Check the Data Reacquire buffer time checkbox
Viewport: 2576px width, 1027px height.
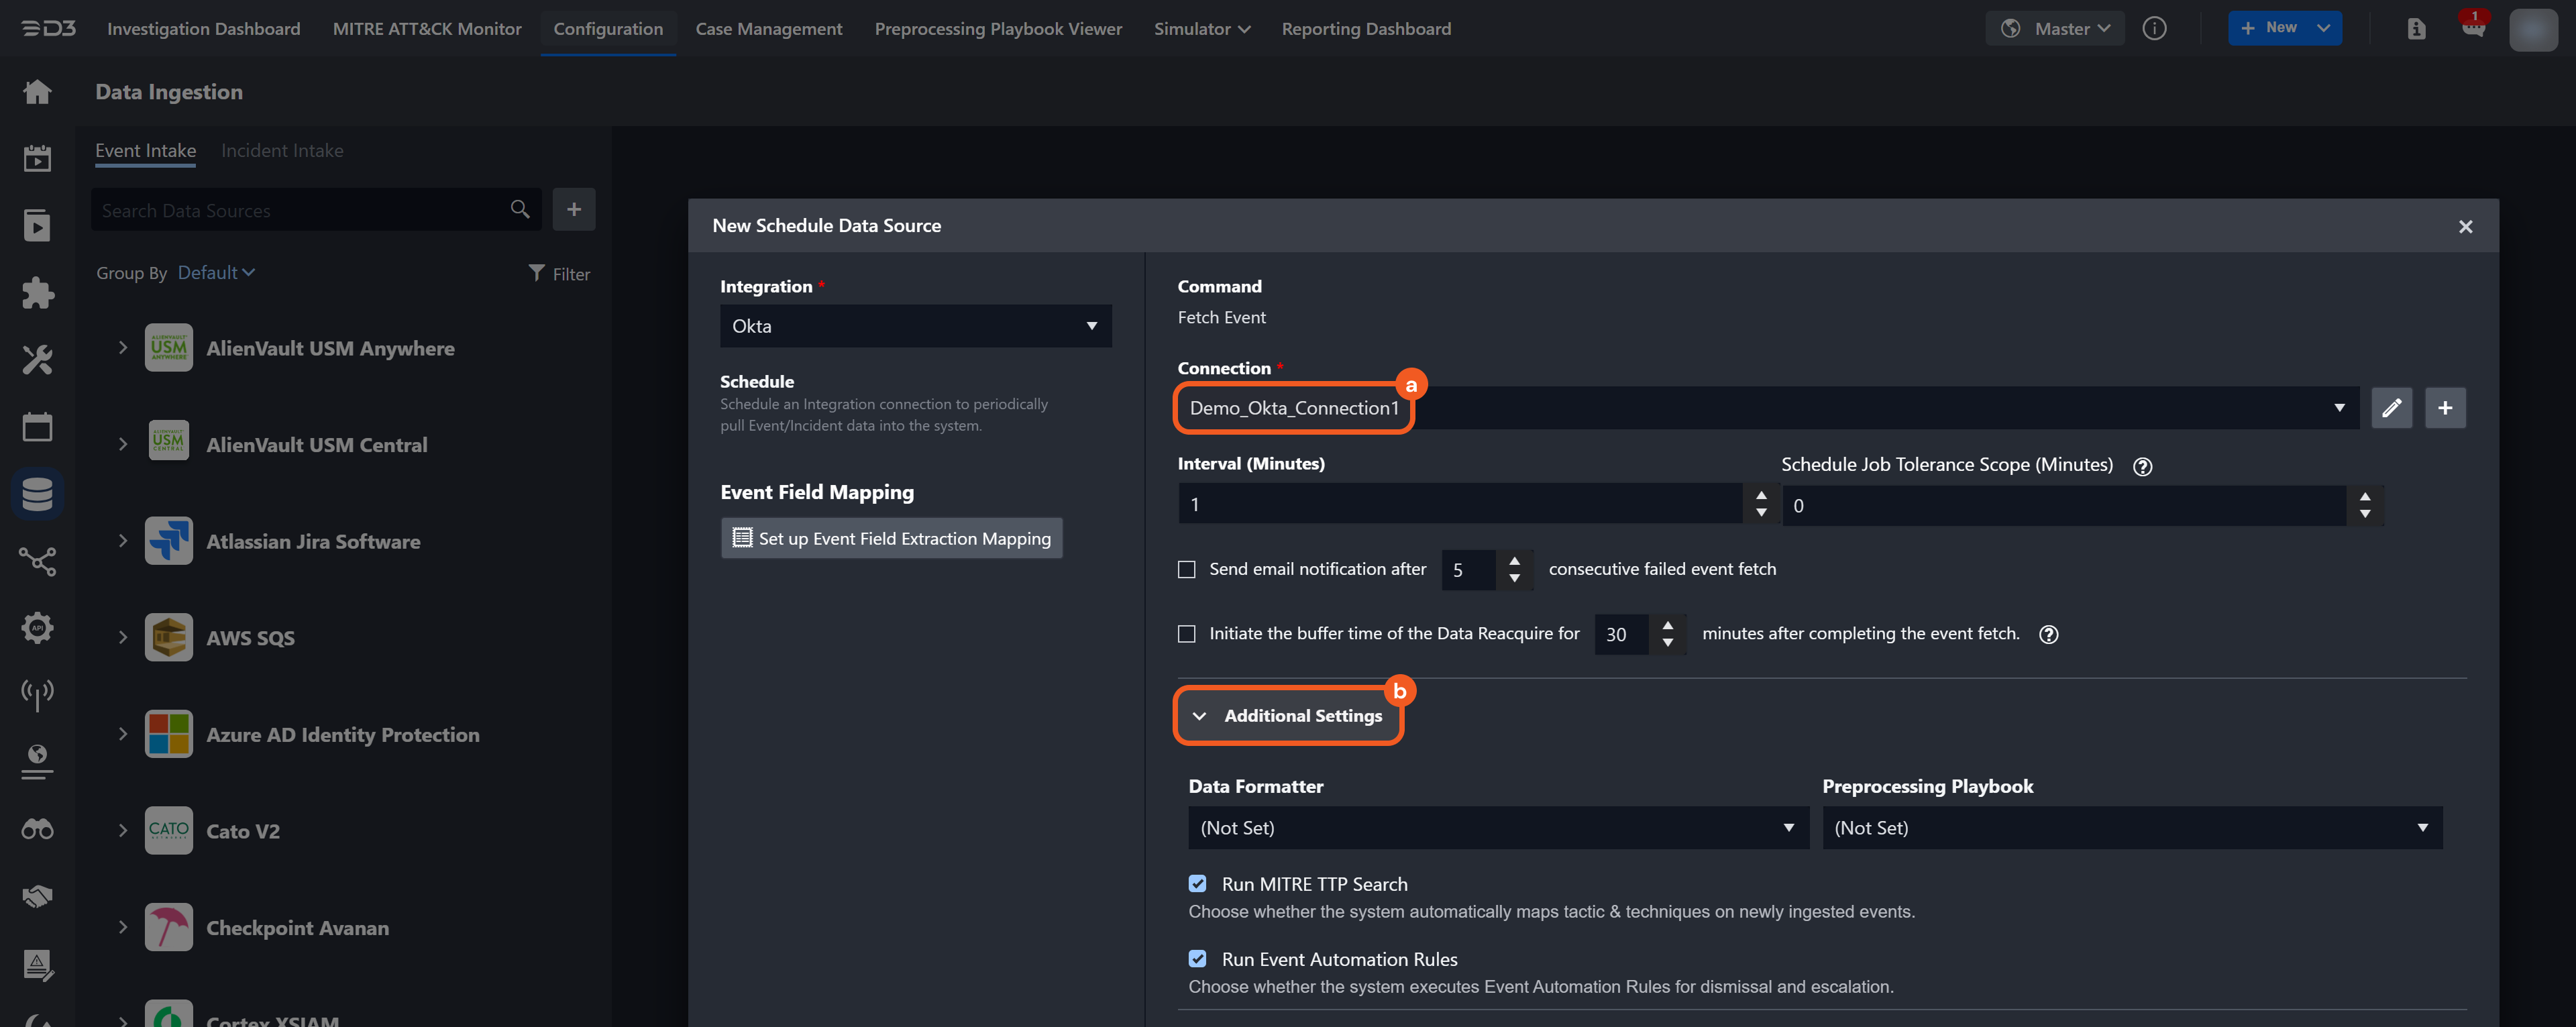coord(1187,634)
